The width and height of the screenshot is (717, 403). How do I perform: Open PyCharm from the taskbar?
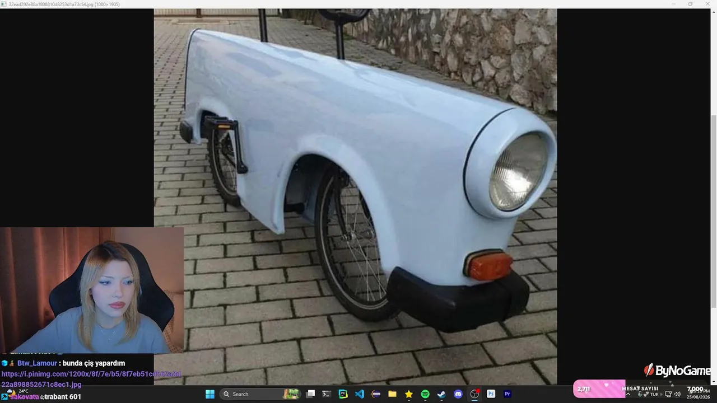point(343,394)
